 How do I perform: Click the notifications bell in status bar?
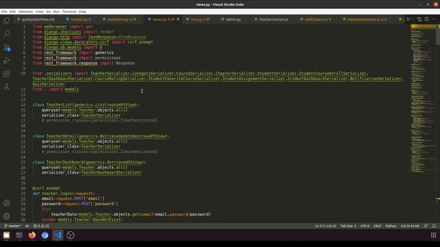pos(434,226)
